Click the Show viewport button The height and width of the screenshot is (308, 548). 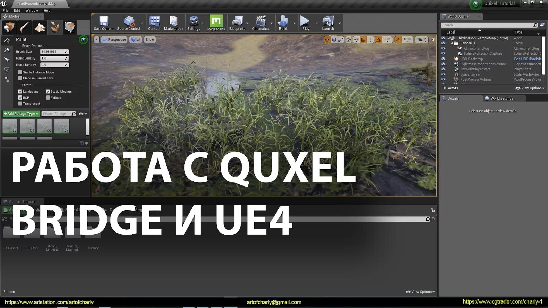150,40
